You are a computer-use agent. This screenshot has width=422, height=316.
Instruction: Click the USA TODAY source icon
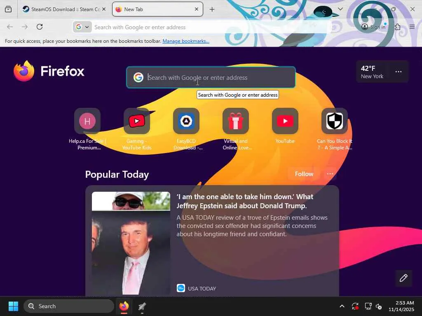pos(181,288)
